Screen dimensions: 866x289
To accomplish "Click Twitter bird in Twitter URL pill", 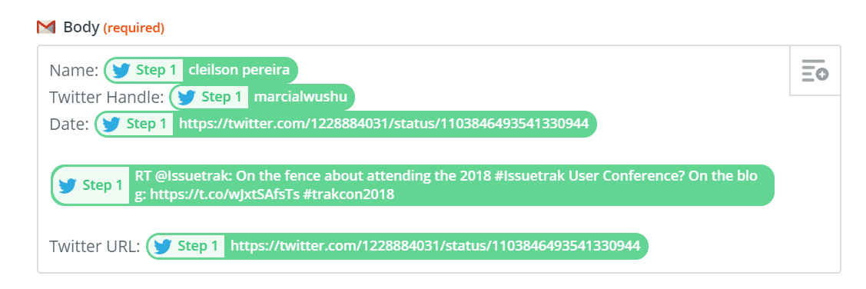I will [x=163, y=247].
